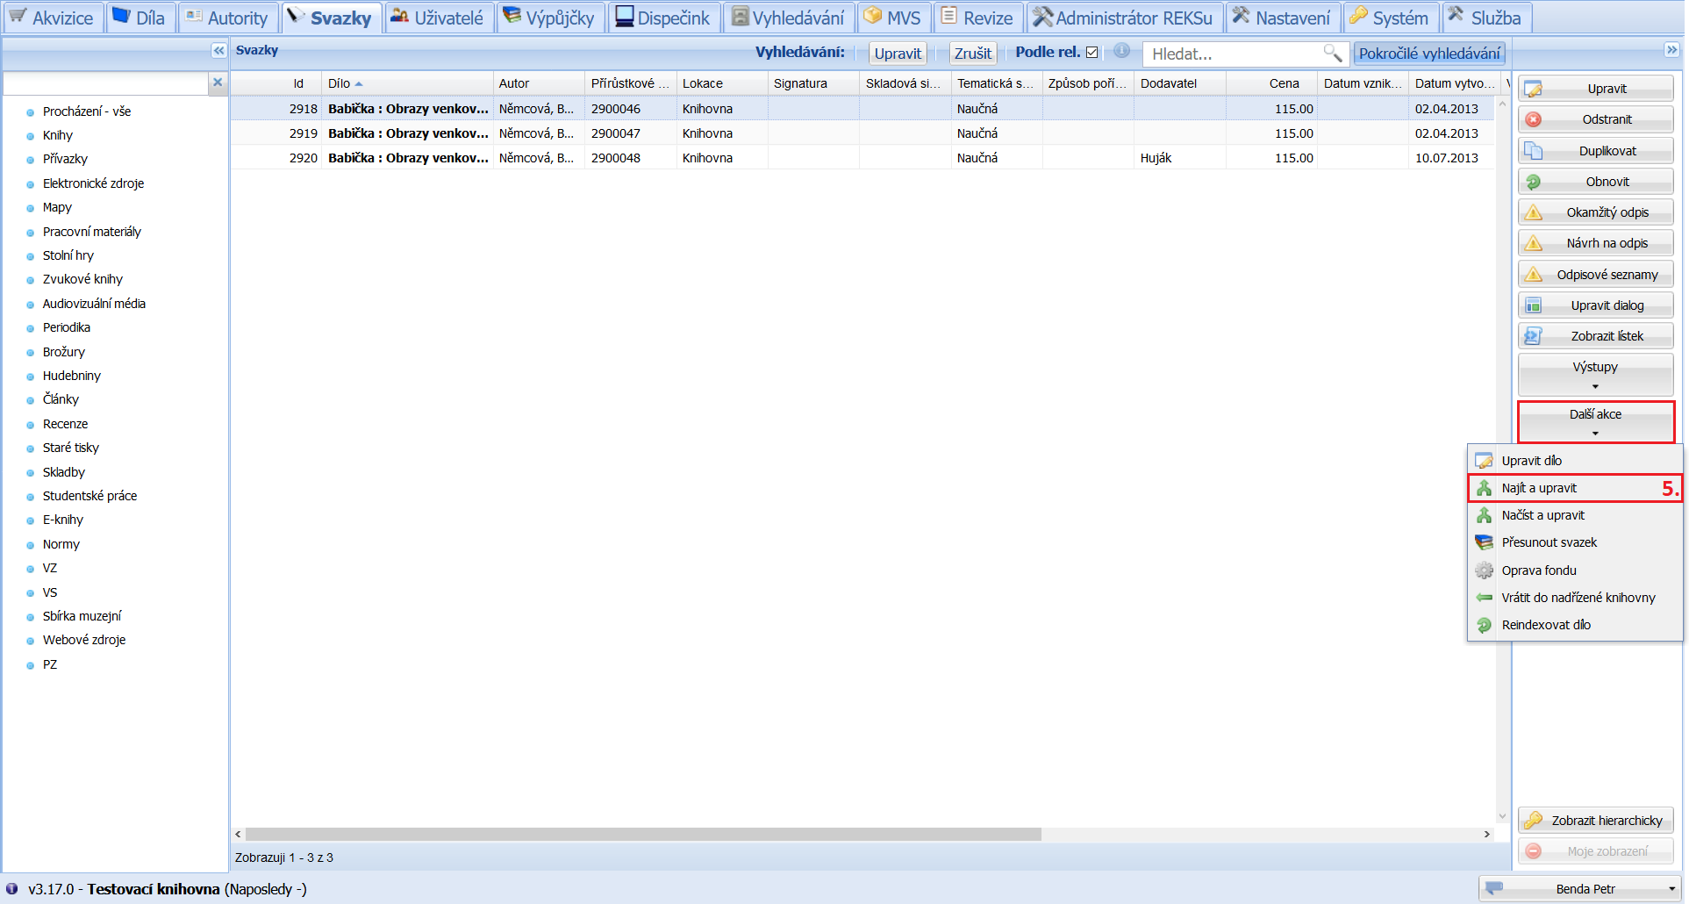Click the Odpisové seznamy warning icon
1689x904 pixels.
[1534, 275]
